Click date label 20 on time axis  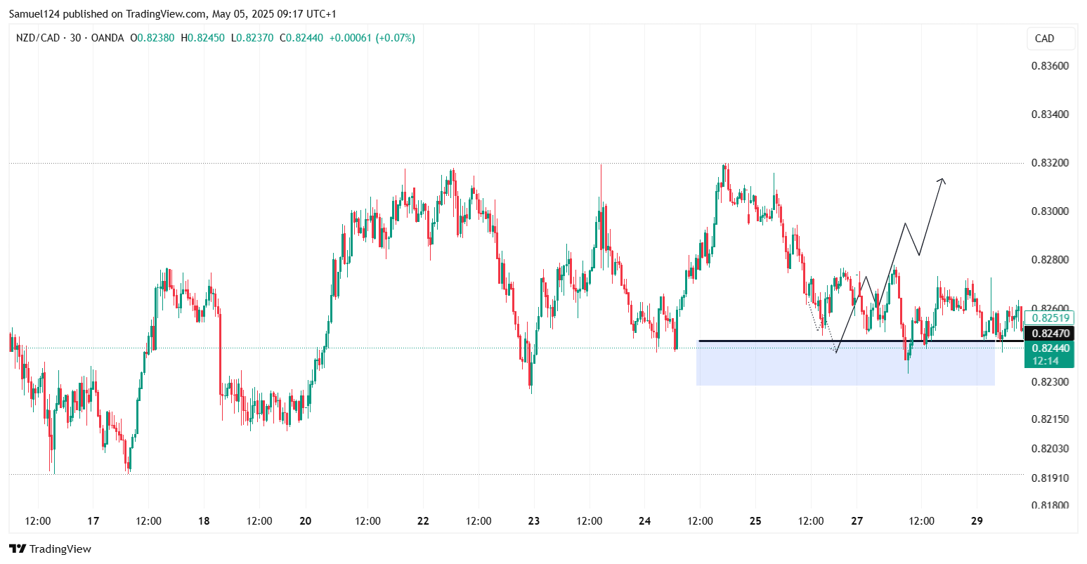306,521
